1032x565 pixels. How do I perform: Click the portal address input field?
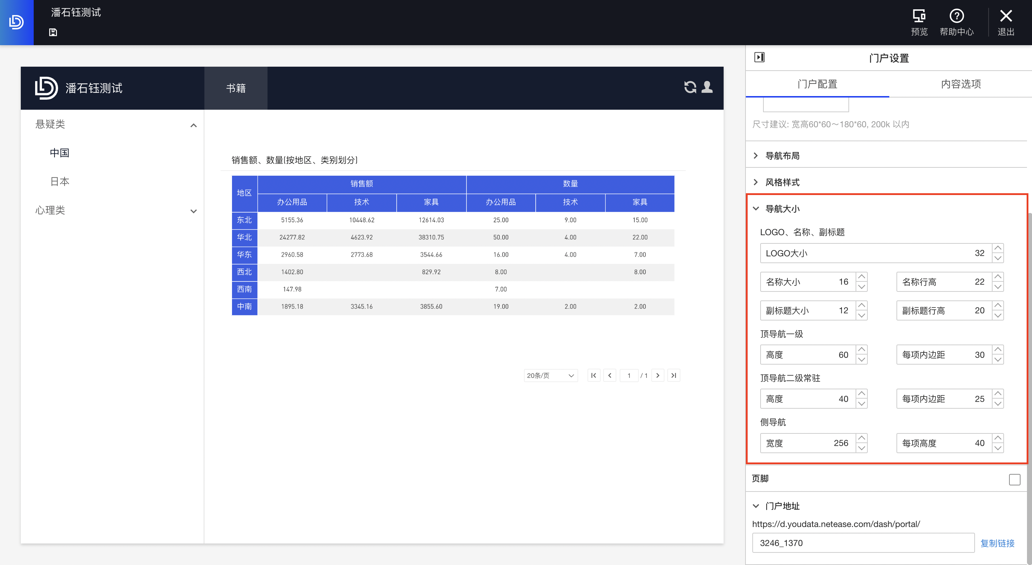coord(863,543)
